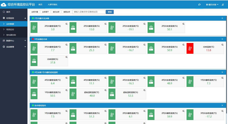Expand the 数据中心 sidebar menu
This screenshot has height=124, width=228.
click(x=25, y=41)
